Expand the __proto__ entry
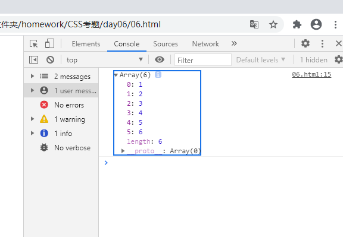This screenshot has height=237, width=343. click(123, 151)
